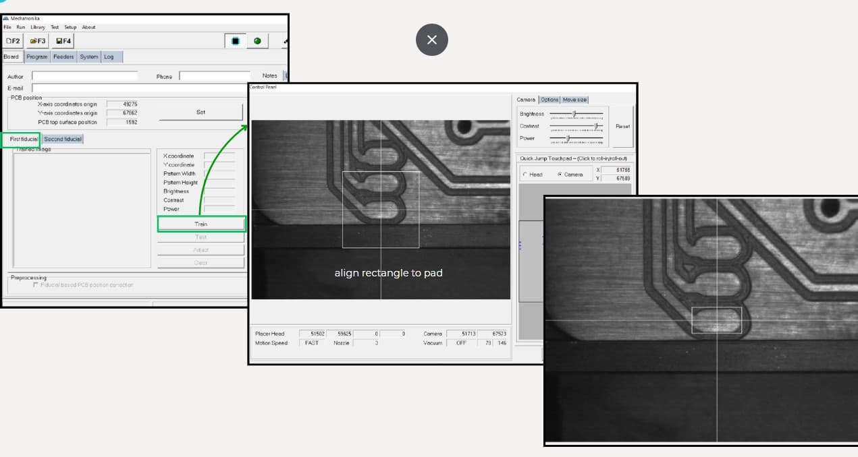Click the Trained image preview area
The width and height of the screenshot is (858, 457).
(x=82, y=210)
